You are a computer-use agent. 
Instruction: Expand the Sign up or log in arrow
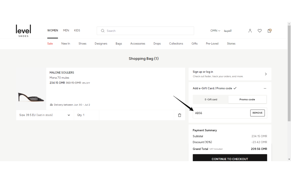[x=266, y=74]
